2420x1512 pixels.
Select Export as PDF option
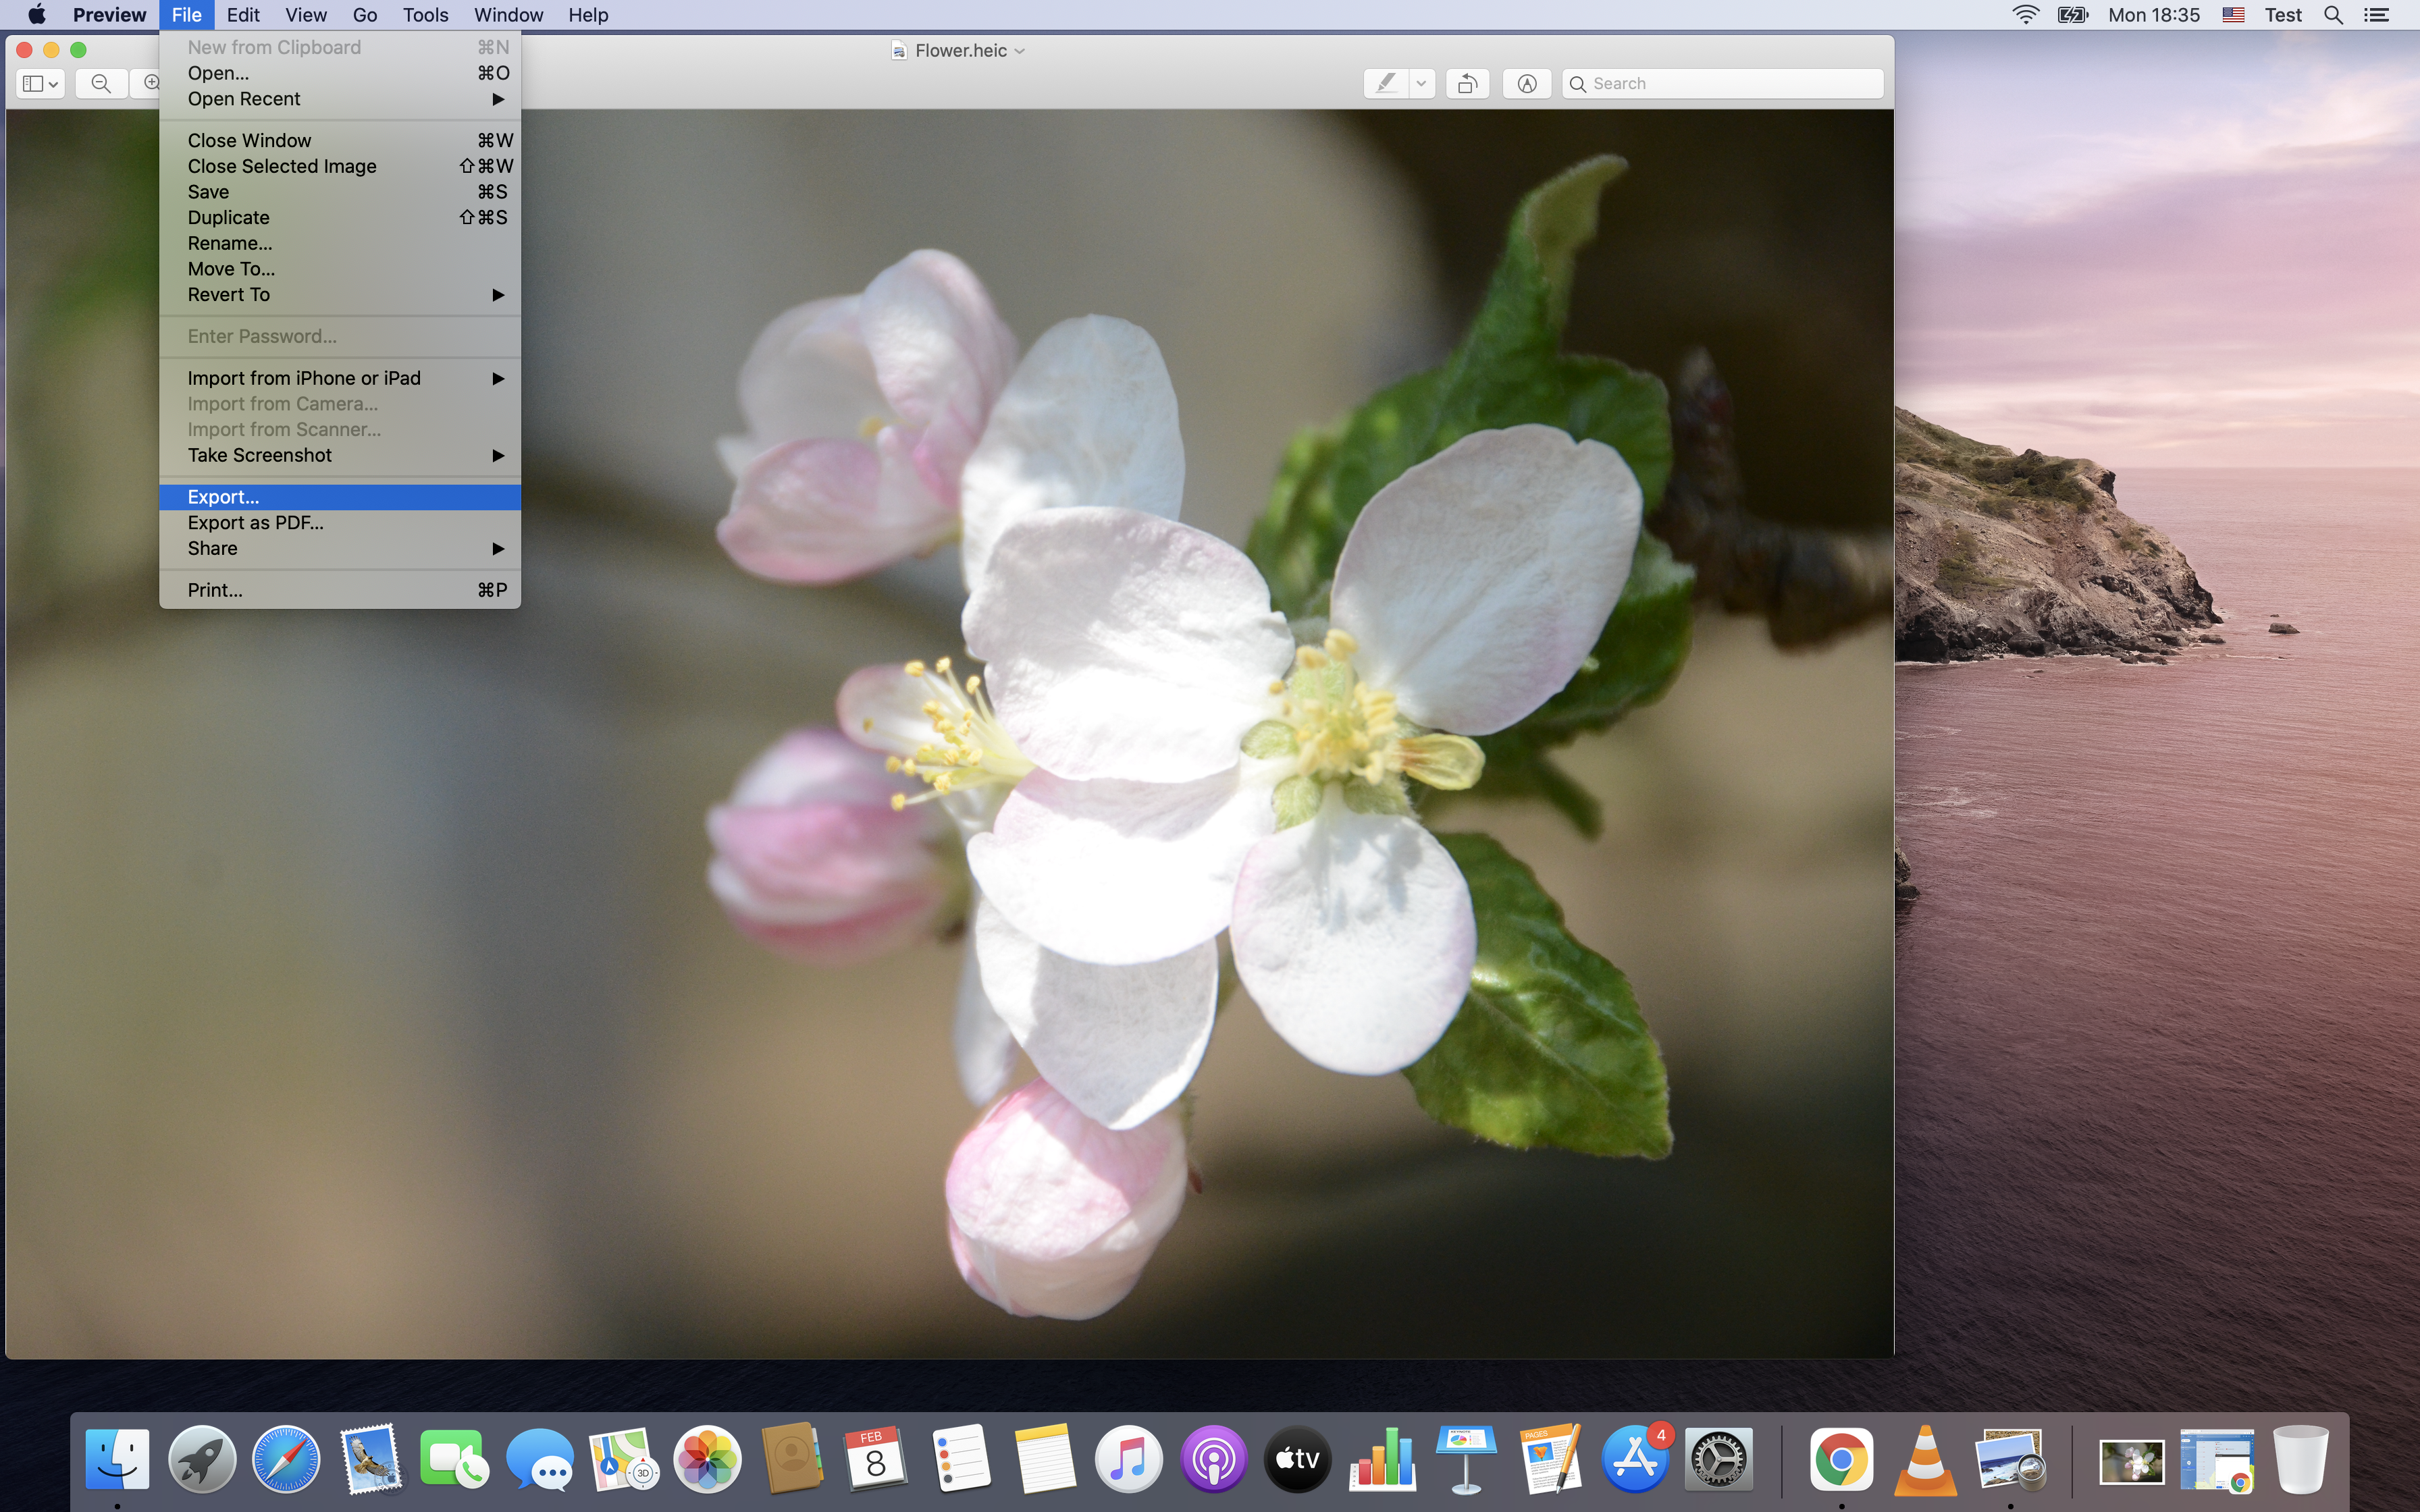coord(255,521)
